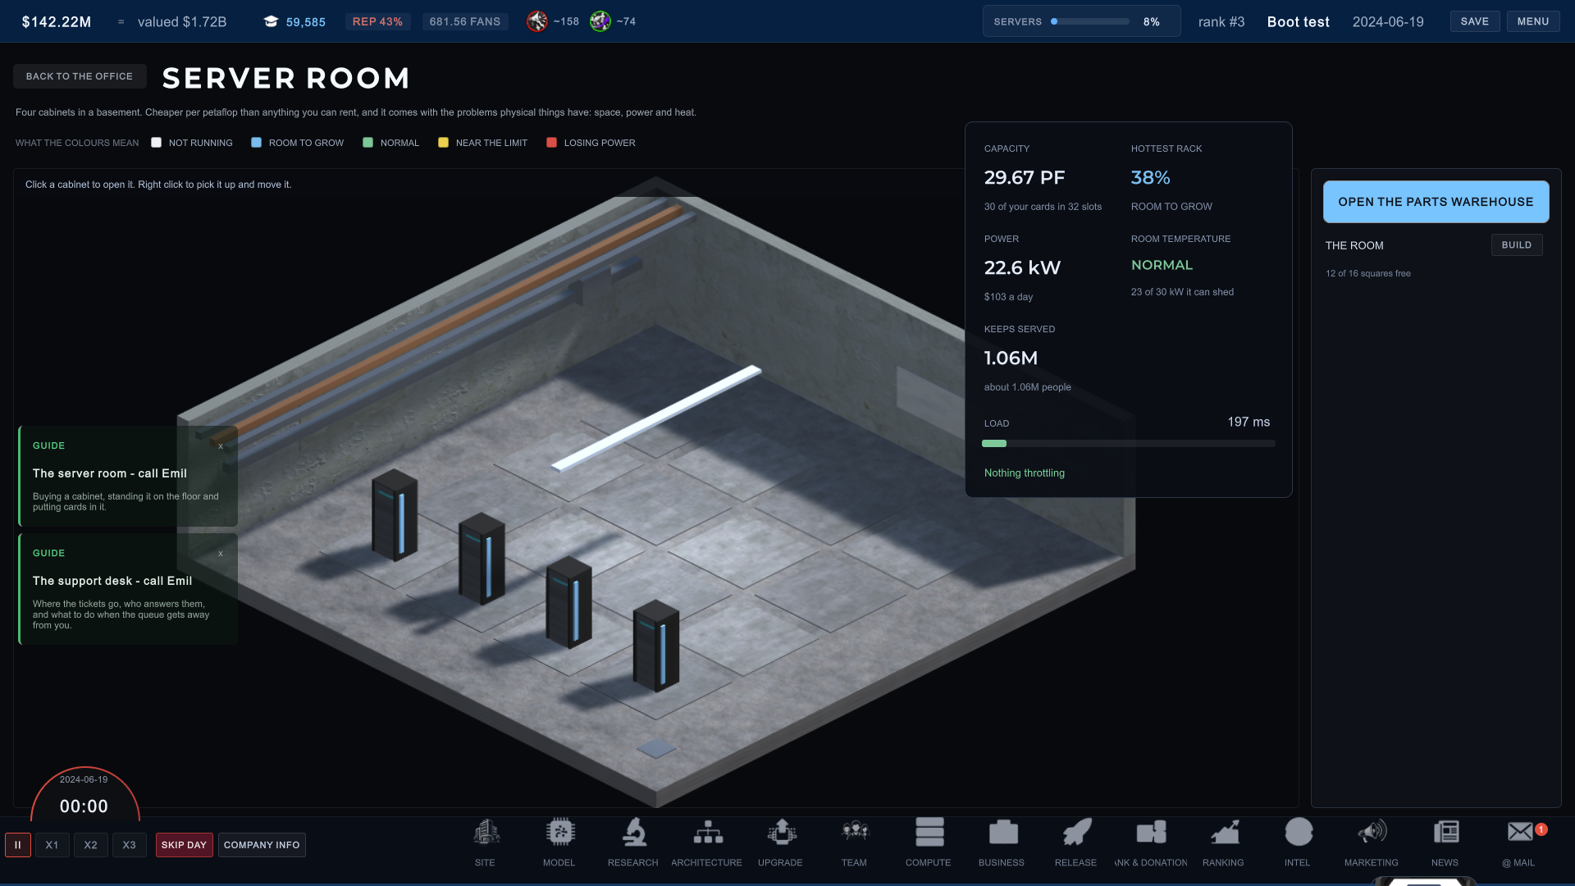Open the News newspaper icon
Screen dimensions: 1575x886
1446,833
